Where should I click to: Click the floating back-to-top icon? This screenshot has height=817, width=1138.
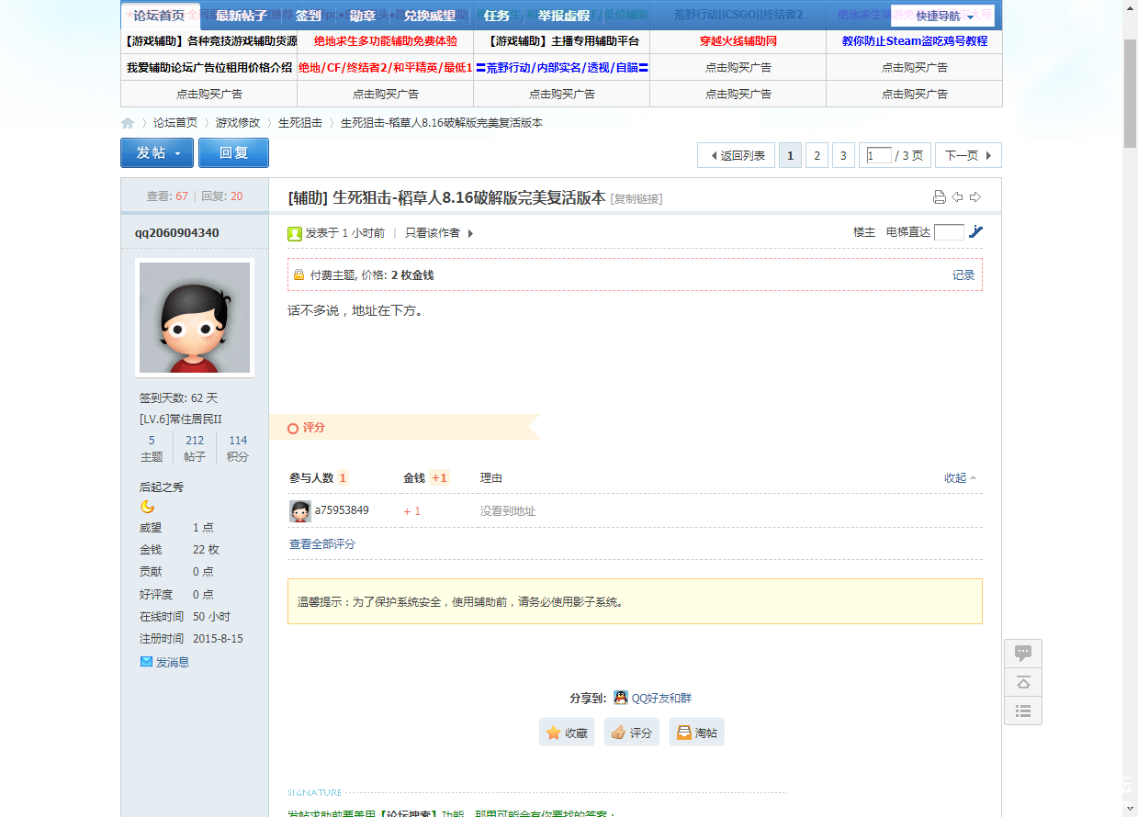tap(1023, 682)
